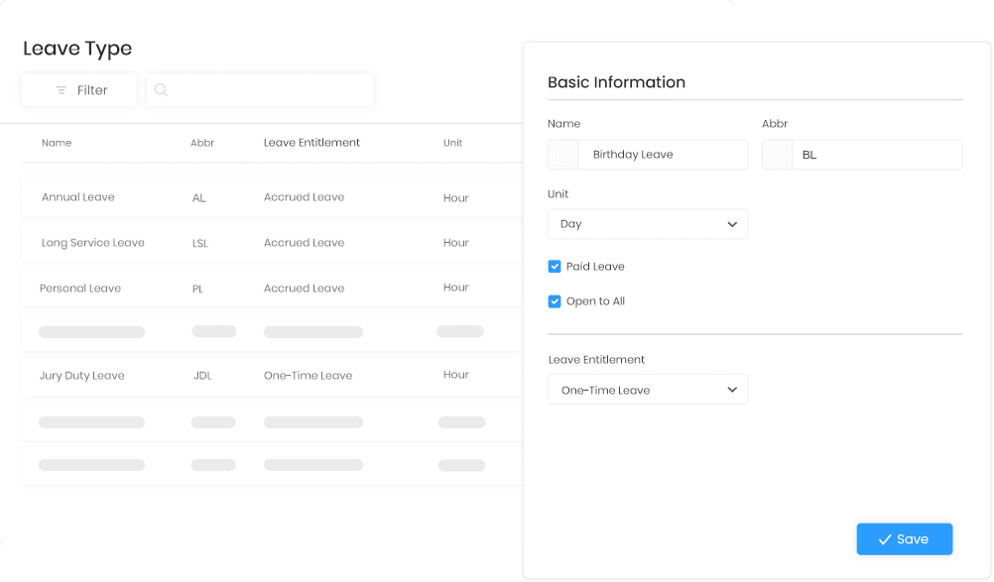The width and height of the screenshot is (994, 582).
Task: Click Hour unit in Jury Duty Leave row
Action: [x=455, y=375]
